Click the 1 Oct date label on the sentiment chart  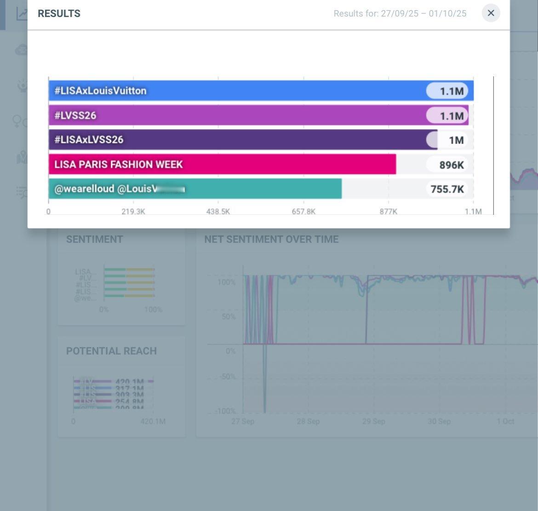[505, 421]
